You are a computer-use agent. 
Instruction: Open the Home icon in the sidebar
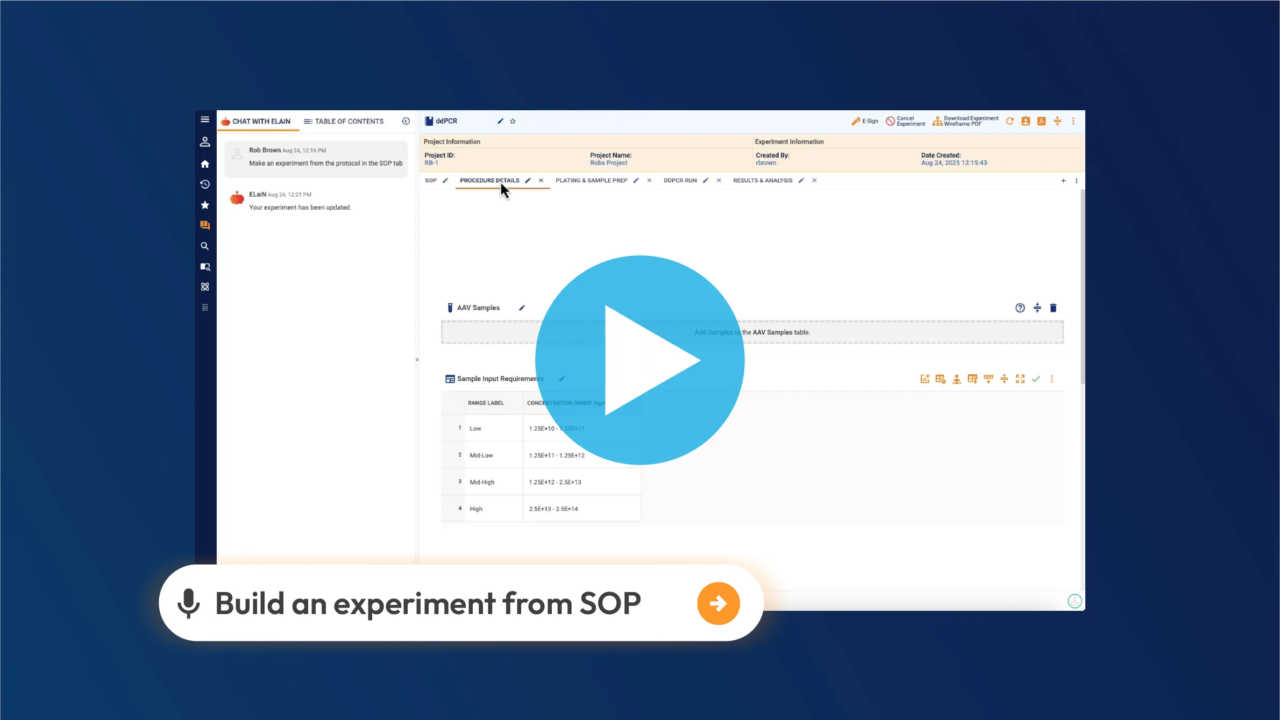[205, 163]
